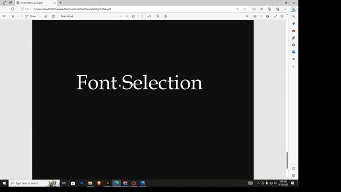Open Edge Settings and more menu

click(285, 9)
